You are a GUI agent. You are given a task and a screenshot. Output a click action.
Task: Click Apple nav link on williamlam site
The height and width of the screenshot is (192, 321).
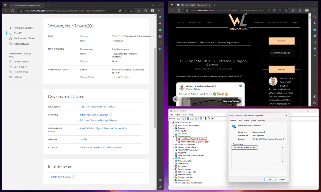tap(295, 22)
